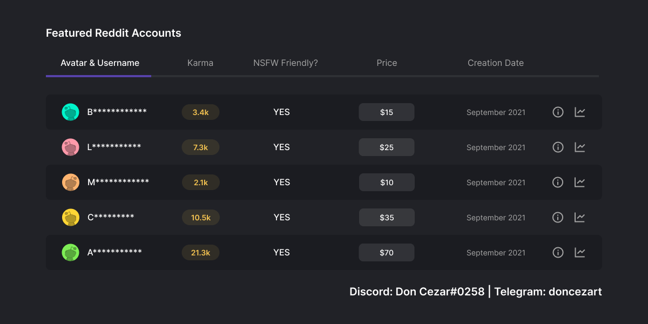Click the $15 price button

coord(387,112)
